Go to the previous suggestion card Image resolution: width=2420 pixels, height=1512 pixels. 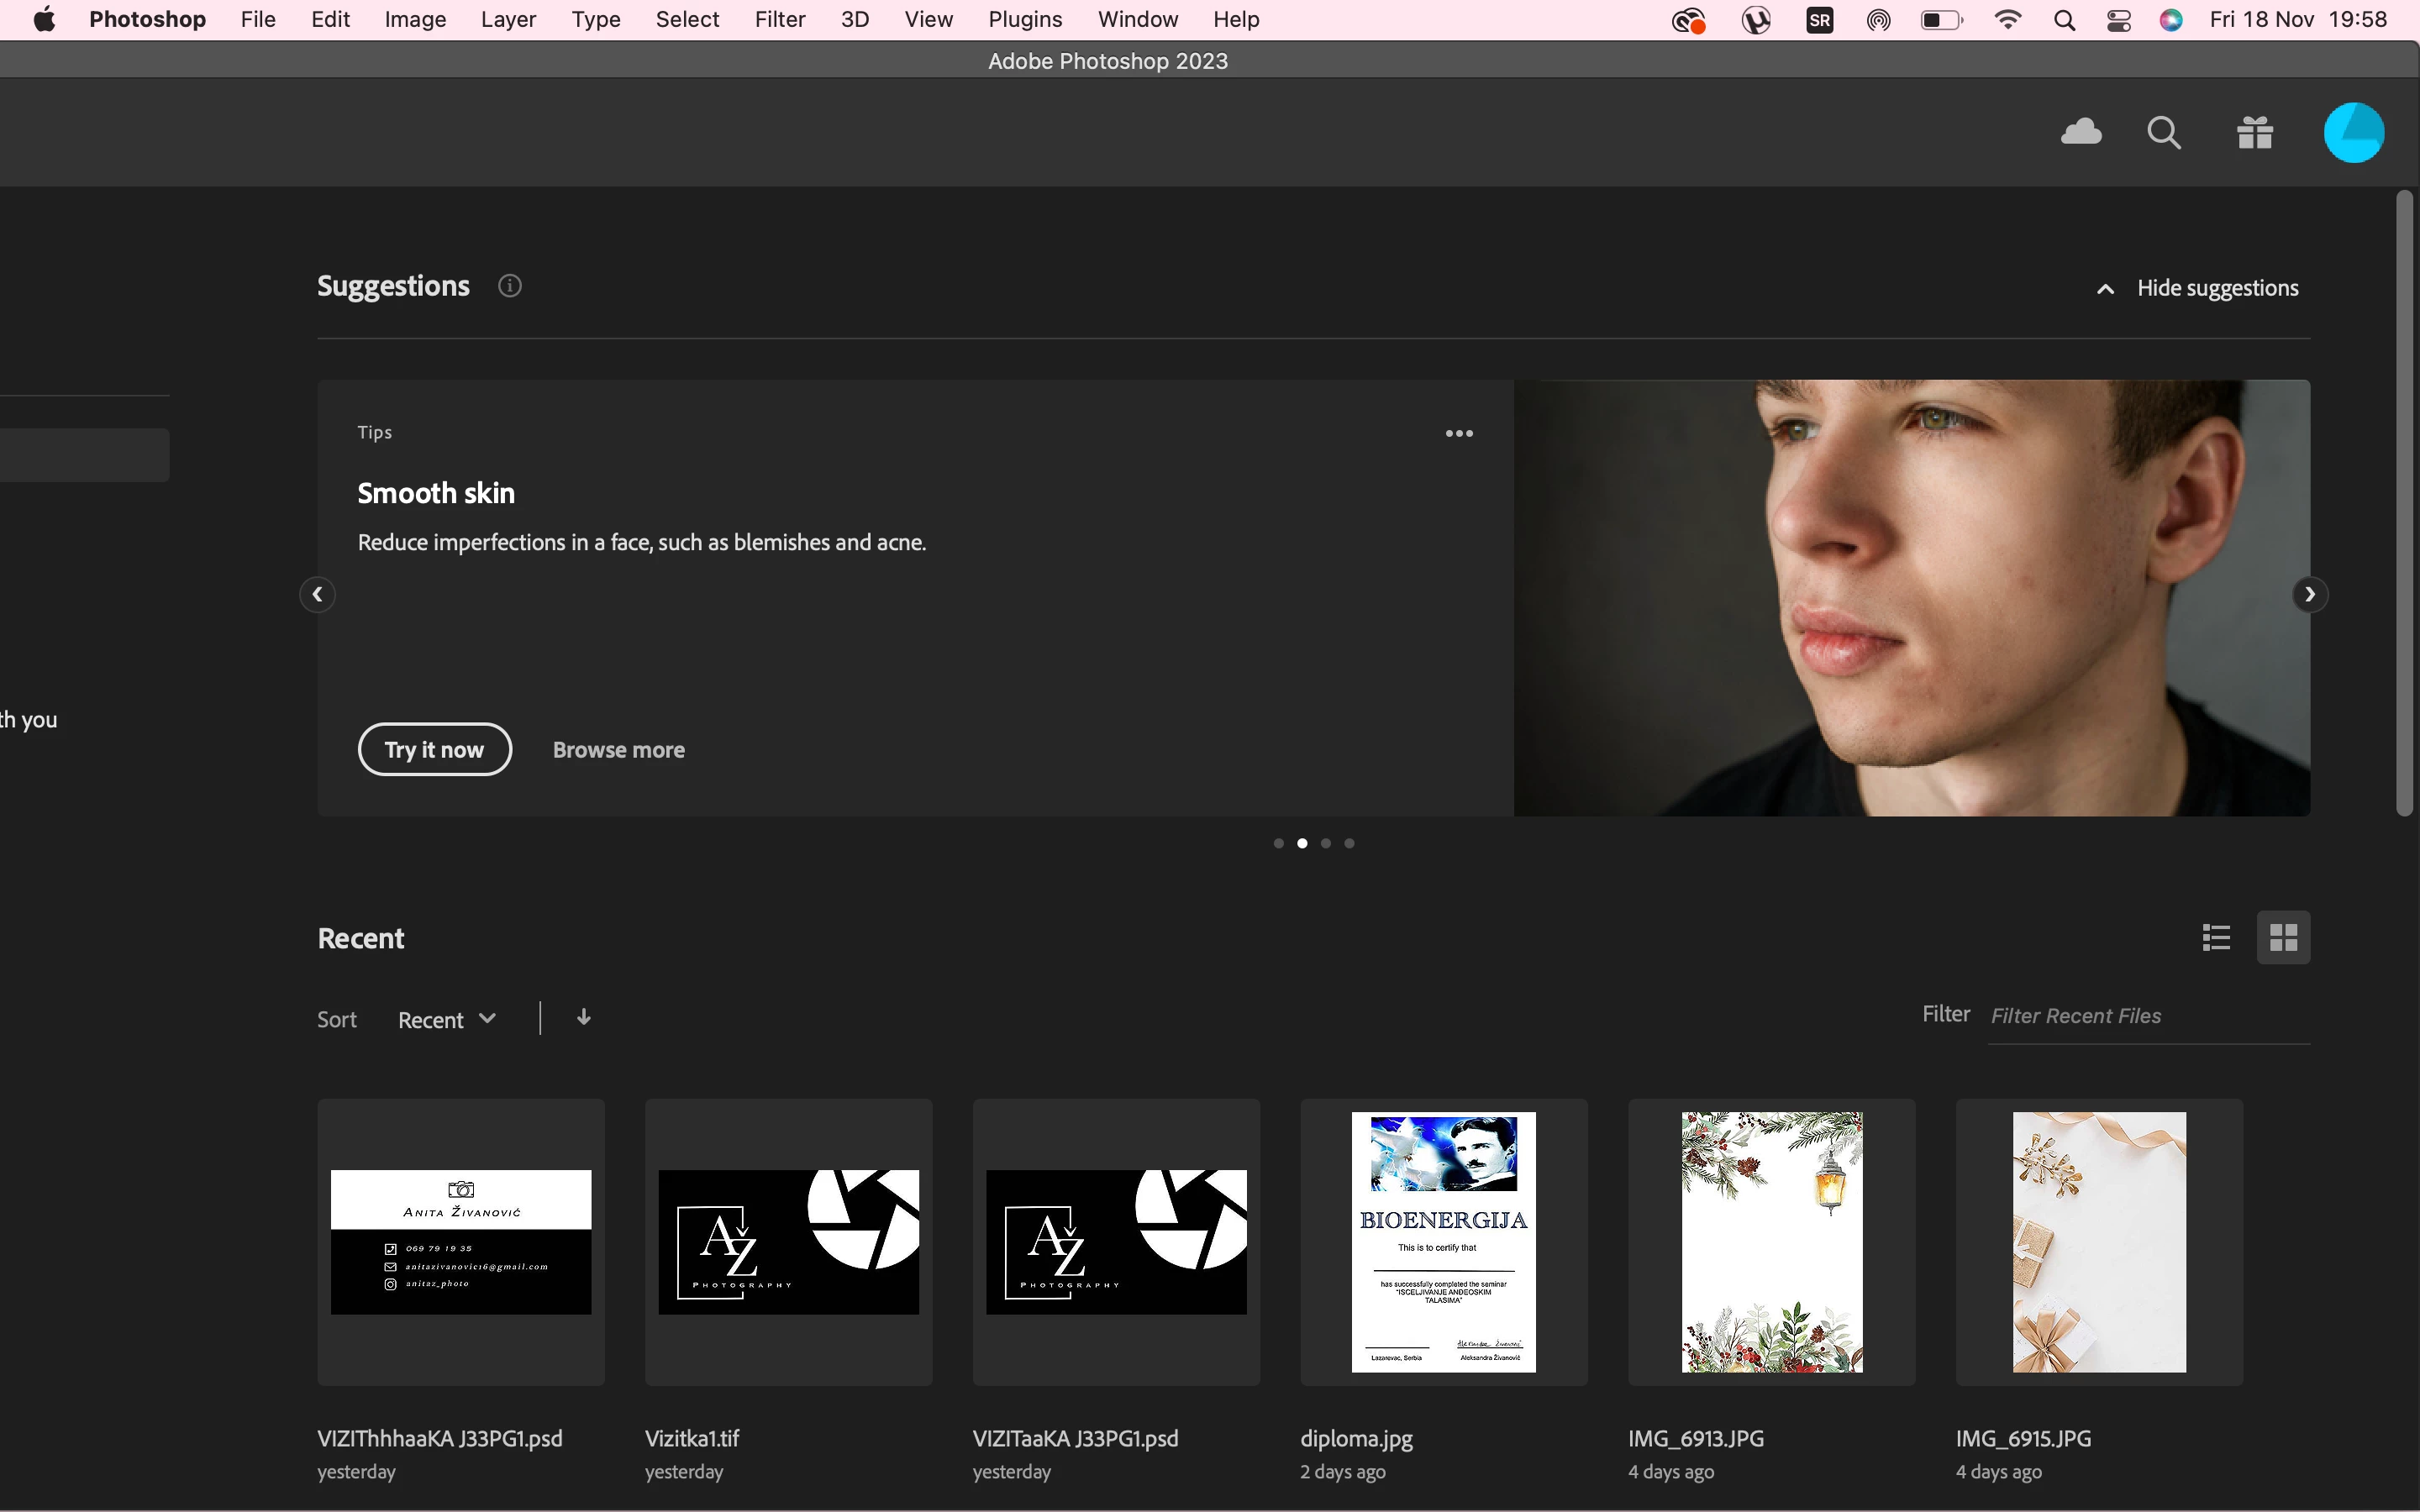(317, 594)
